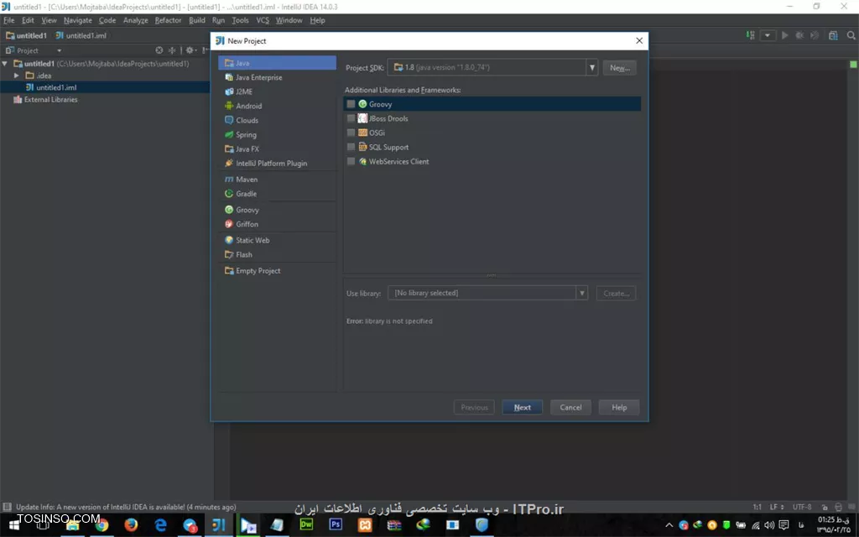Enable the WebServices Client checkbox
This screenshot has height=537, width=859.
click(351, 161)
